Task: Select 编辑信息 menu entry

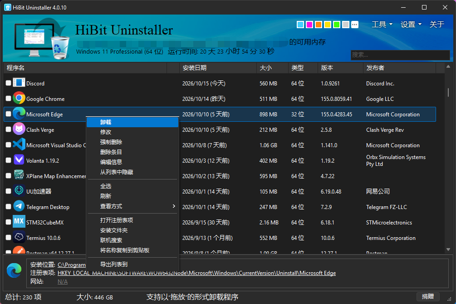Action: (132, 162)
